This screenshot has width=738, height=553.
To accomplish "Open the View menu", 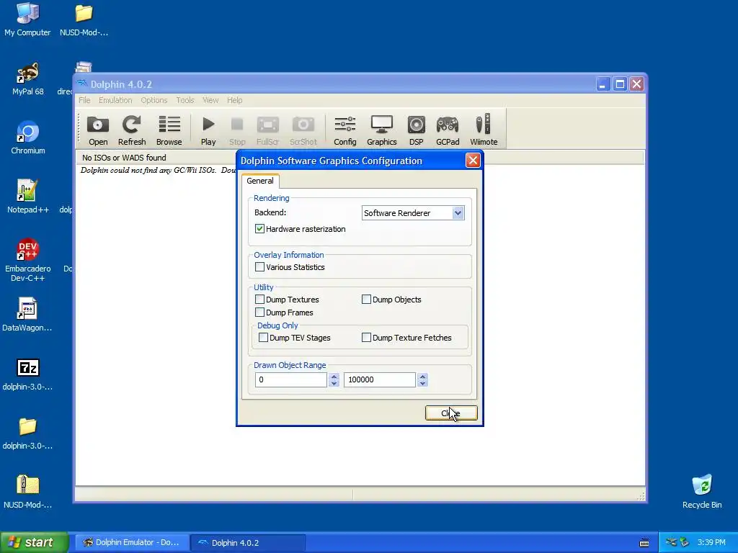I will pos(210,100).
